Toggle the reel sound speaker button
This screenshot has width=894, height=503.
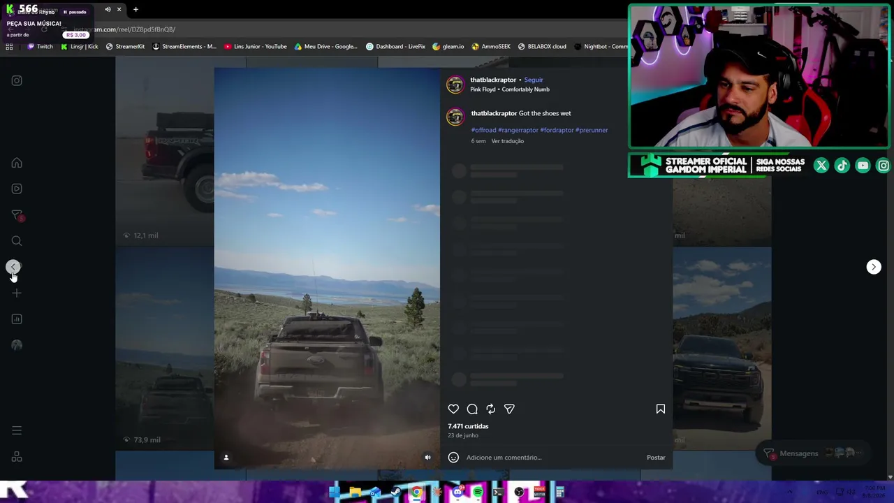point(427,458)
